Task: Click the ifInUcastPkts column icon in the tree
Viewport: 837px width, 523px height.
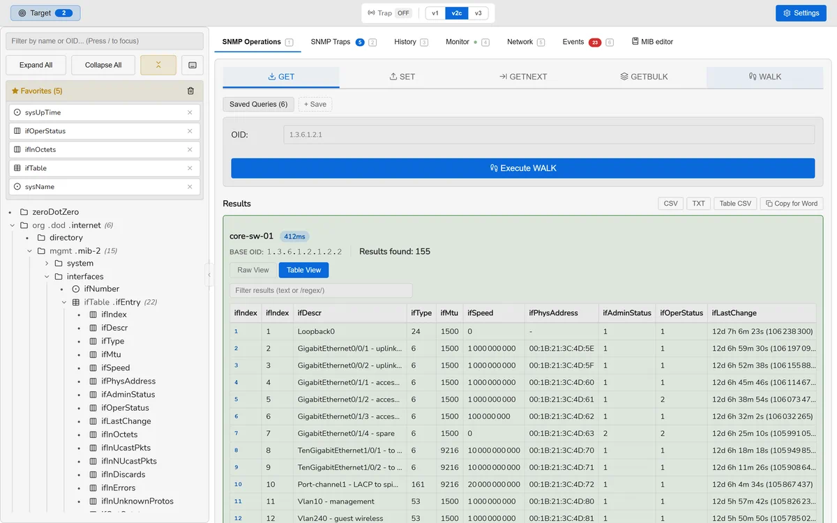Action: [93, 448]
